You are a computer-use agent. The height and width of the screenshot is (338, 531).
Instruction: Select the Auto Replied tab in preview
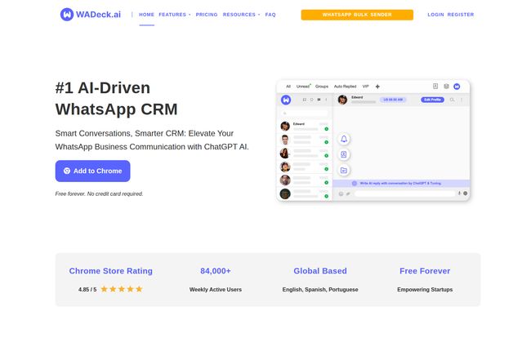pyautogui.click(x=345, y=87)
